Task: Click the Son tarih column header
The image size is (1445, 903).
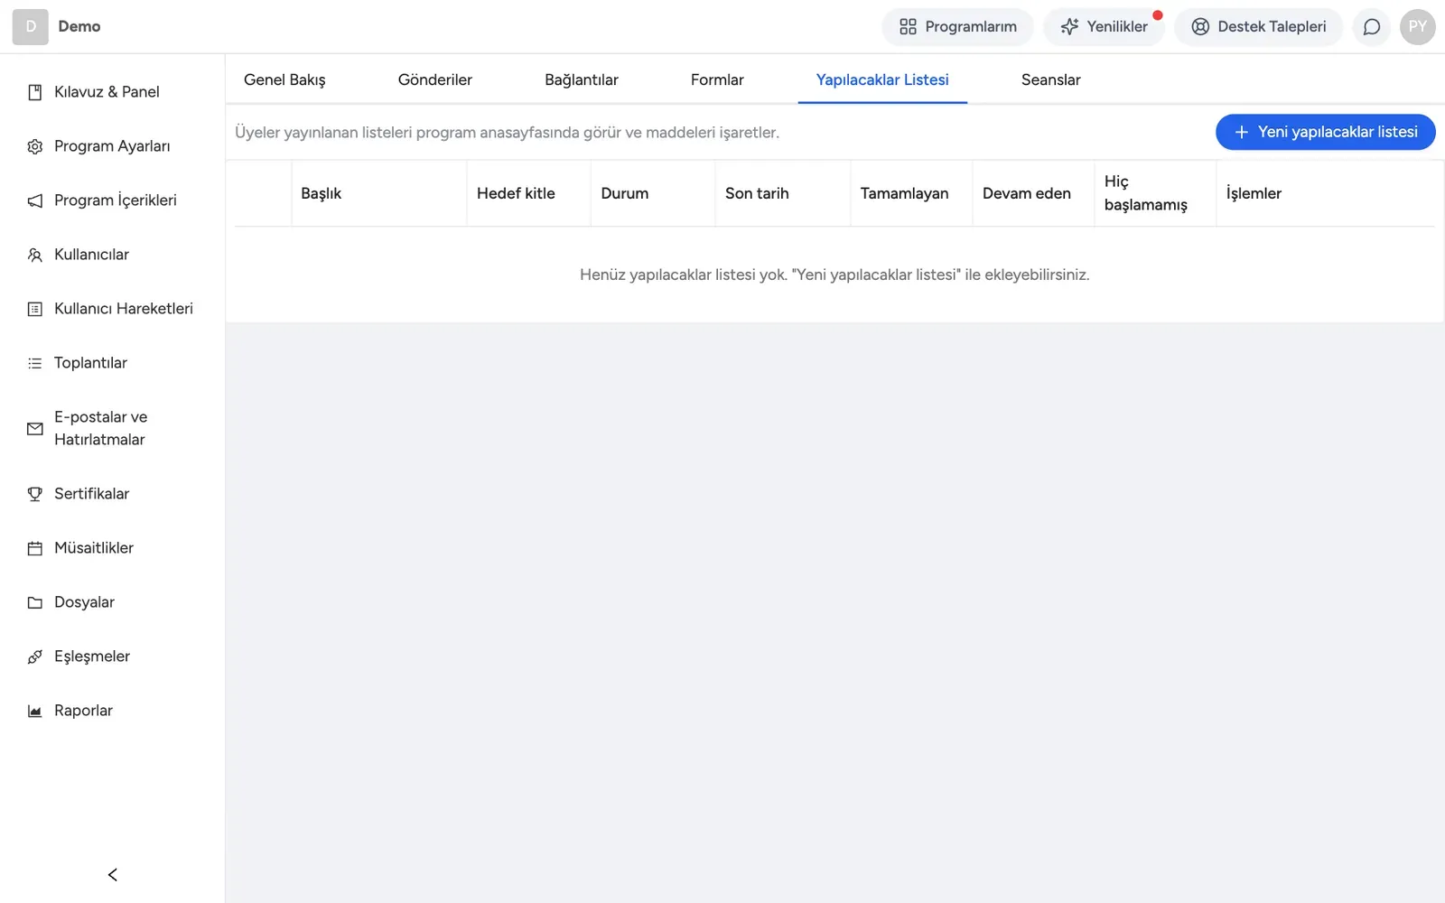Action: (783, 193)
